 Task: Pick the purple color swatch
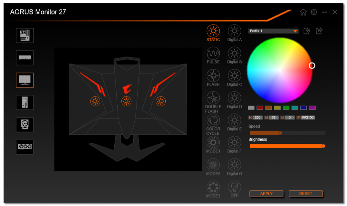pyautogui.click(x=312, y=108)
